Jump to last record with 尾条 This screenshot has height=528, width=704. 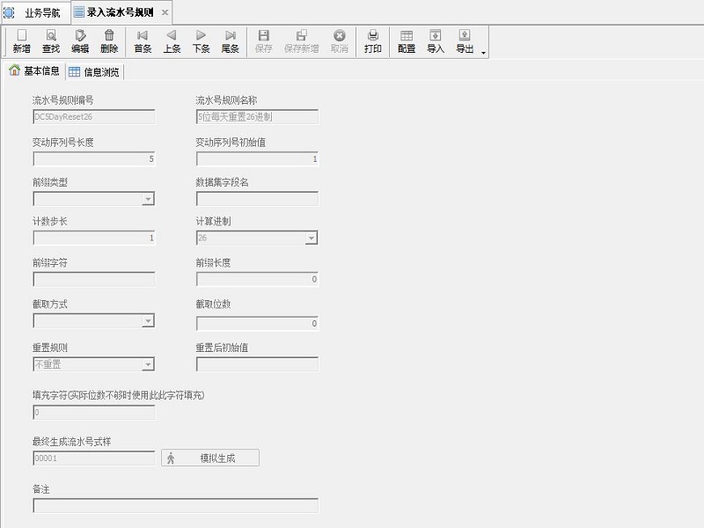pyautogui.click(x=231, y=41)
